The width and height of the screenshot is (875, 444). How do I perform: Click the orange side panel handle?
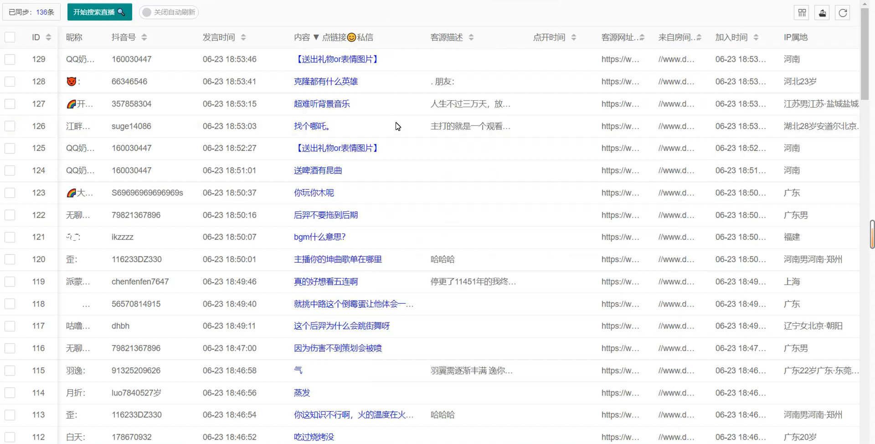[872, 234]
